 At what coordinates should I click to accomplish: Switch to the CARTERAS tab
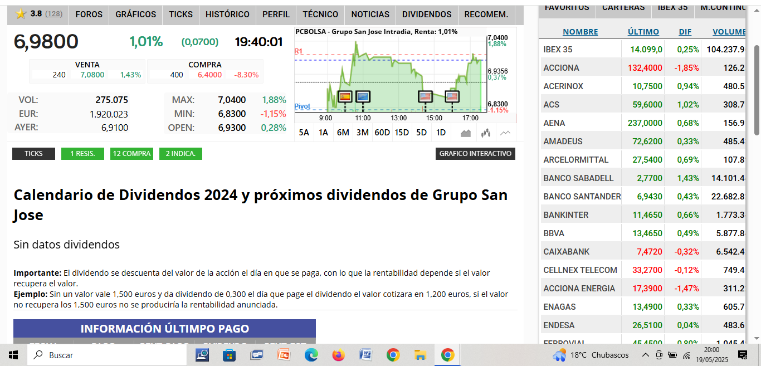[623, 7]
